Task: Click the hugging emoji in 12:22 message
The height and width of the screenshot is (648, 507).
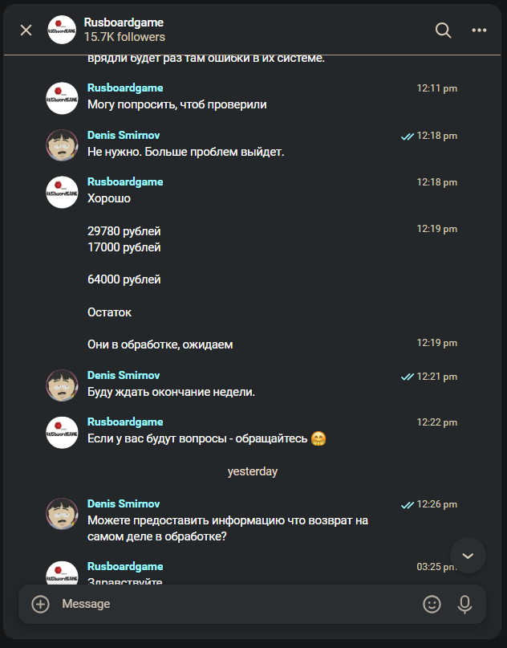Action: tap(318, 439)
